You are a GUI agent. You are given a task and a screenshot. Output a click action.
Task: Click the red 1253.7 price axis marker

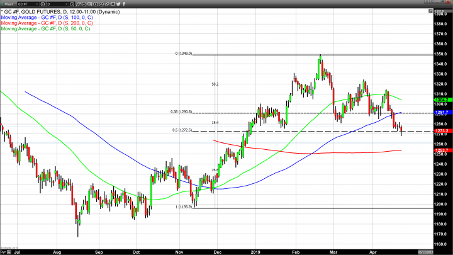442,150
